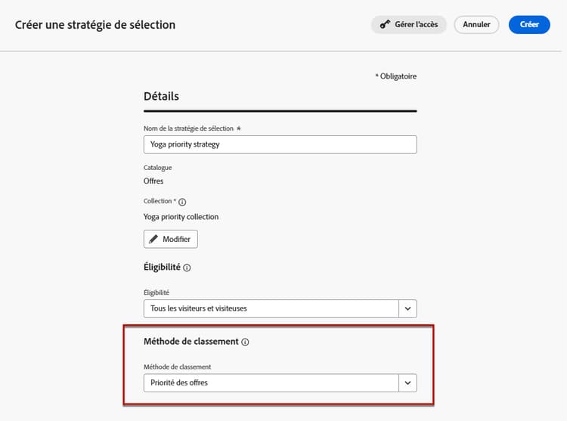567x421 pixels.
Task: Open the Éligibilité heading info icon
Action: [x=187, y=268]
